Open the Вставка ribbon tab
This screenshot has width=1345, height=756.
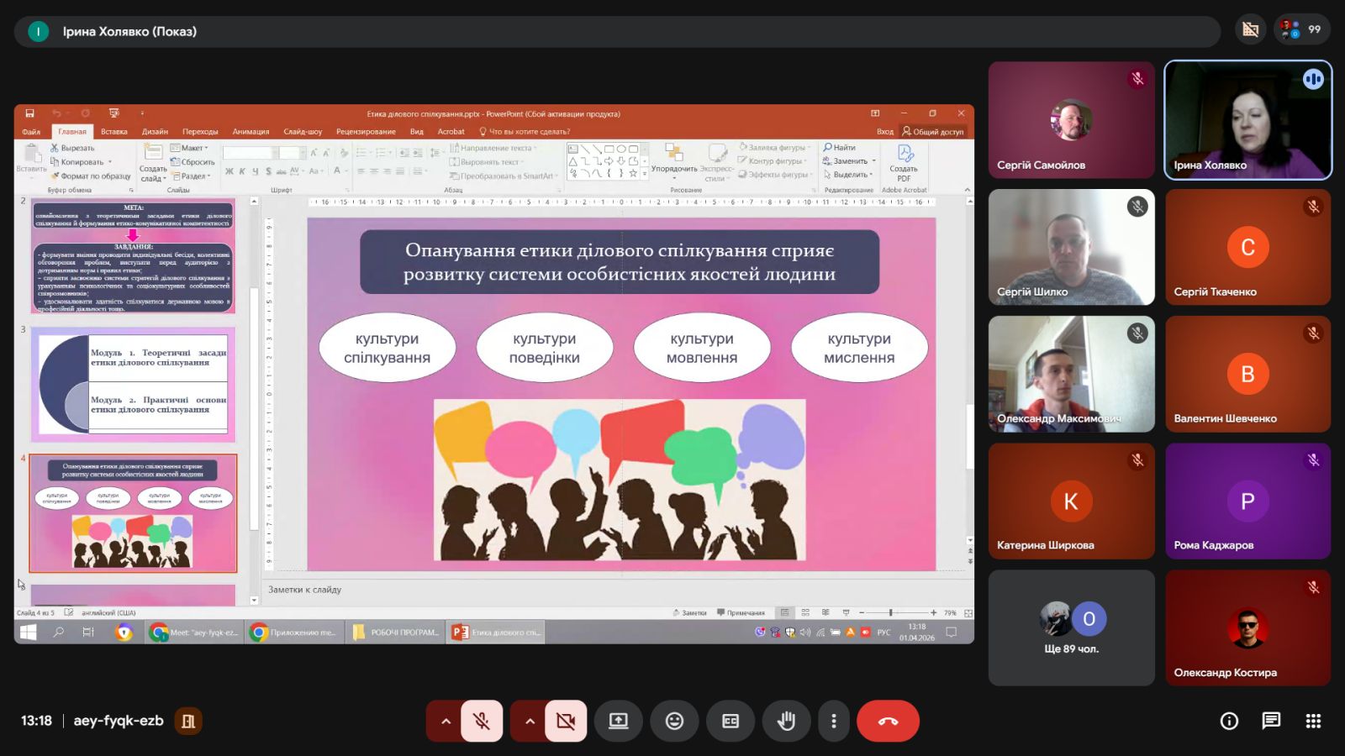coord(114,132)
